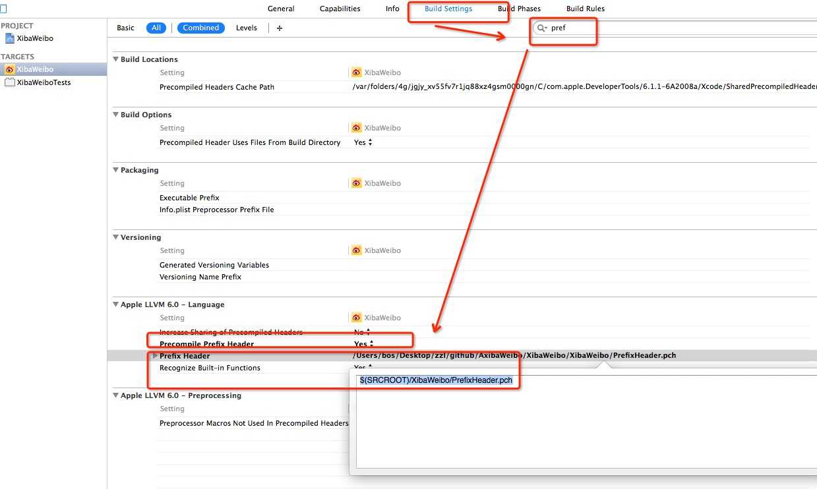This screenshot has height=489, width=817.
Task: Switch to the Capabilities tab
Action: click(340, 9)
